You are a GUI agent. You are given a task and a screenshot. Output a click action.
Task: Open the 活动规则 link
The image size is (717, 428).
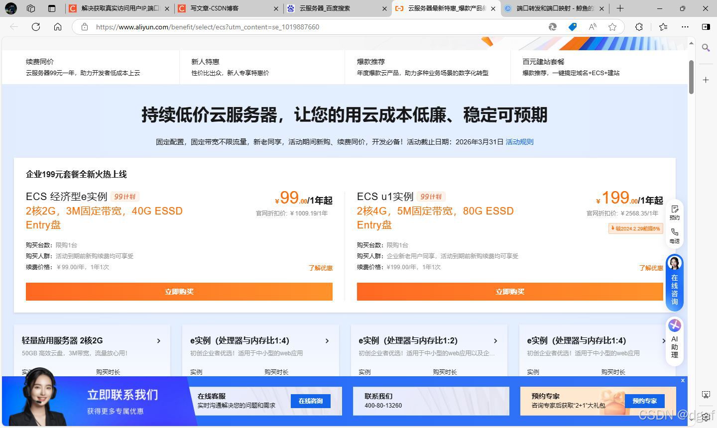519,142
